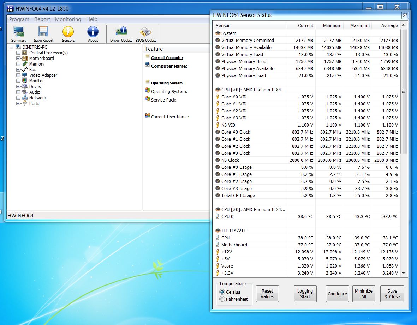
Task: Click the Operating System Windows flag icon
Action: (147, 91)
